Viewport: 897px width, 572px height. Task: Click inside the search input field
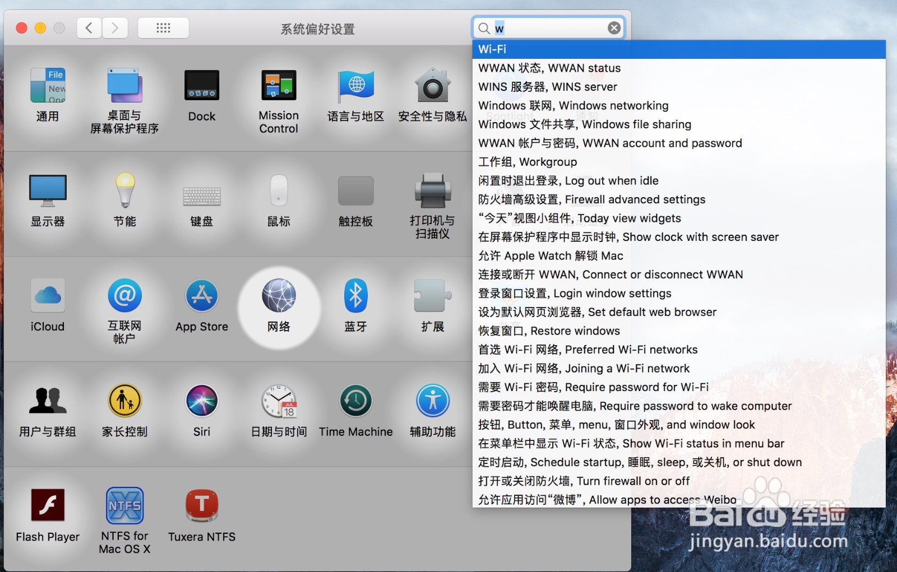coord(549,27)
